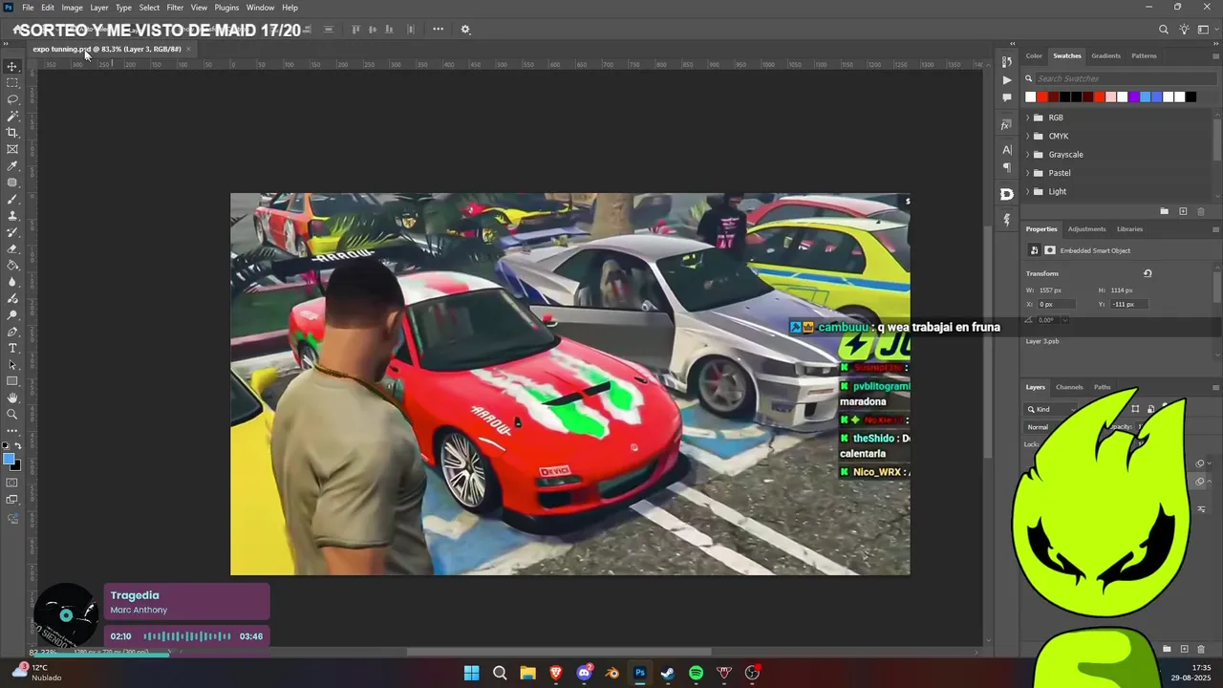Open the Actions panel play icon

click(x=1007, y=80)
